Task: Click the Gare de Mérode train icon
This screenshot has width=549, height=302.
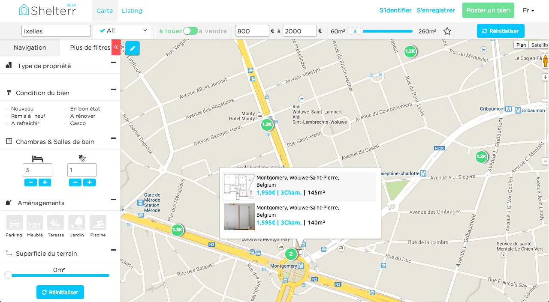Action: click(x=140, y=203)
